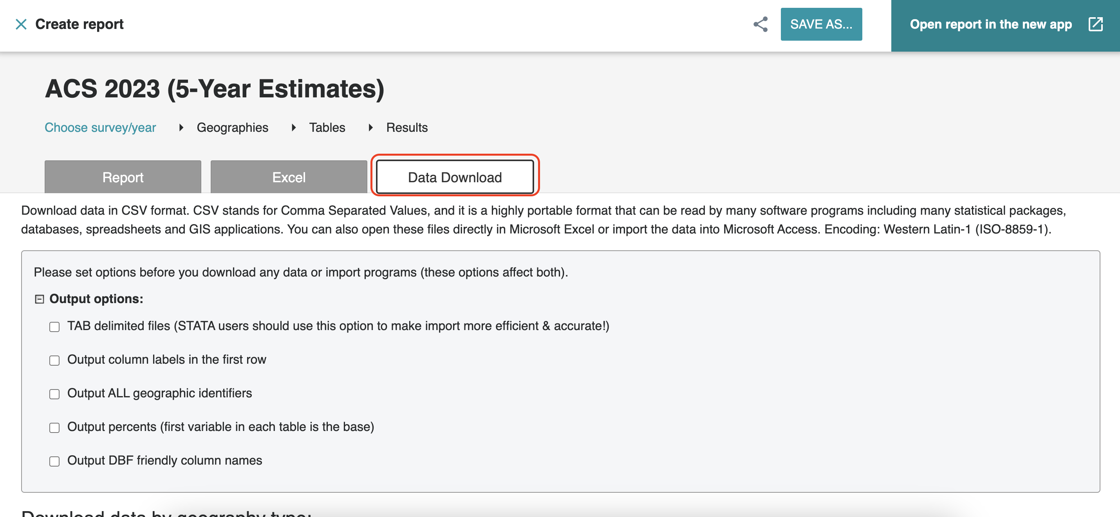This screenshot has width=1120, height=517.
Task: Close the Create report panel X icon
Action: click(x=21, y=24)
